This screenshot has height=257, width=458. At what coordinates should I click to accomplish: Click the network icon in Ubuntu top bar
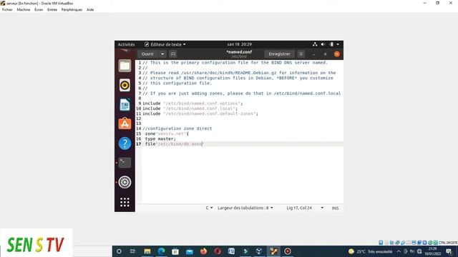315,44
